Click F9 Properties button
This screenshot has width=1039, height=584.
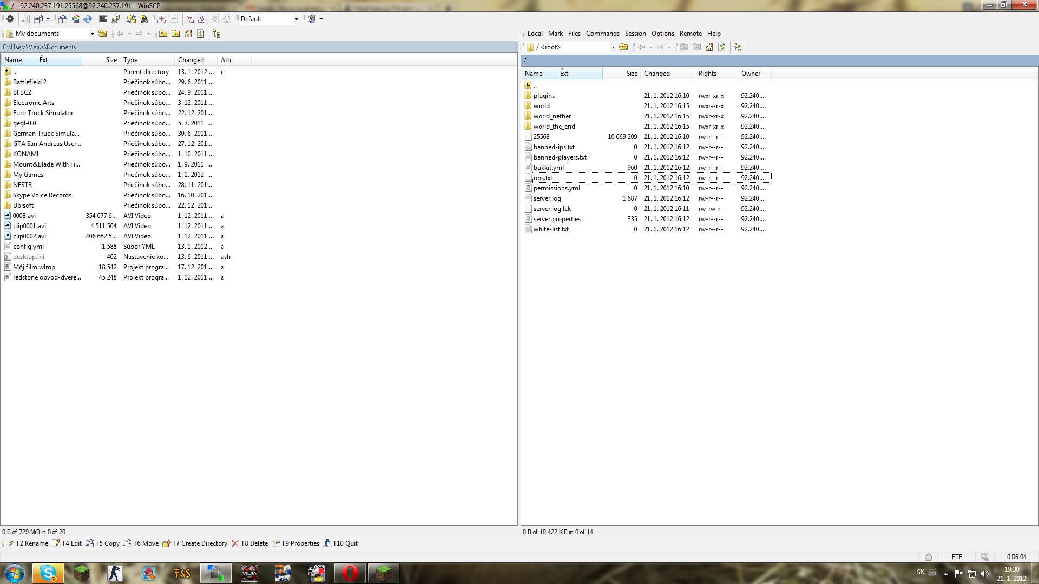(295, 543)
